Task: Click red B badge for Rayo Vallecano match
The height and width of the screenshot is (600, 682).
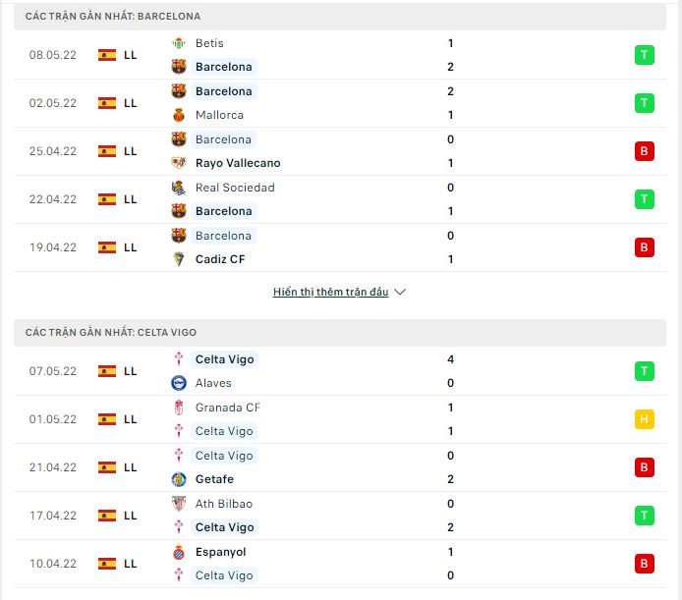Action: (644, 151)
